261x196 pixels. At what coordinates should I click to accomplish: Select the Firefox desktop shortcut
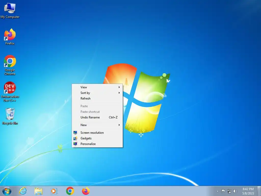point(10,36)
